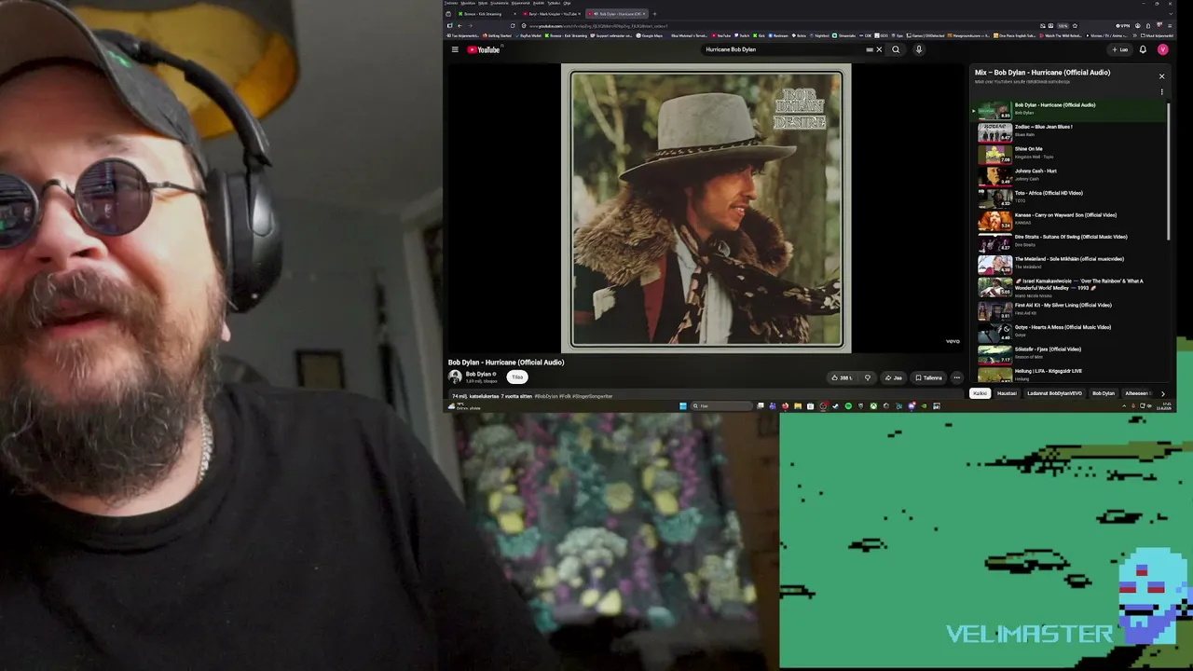Open the account avatar menu
The width and height of the screenshot is (1193, 671).
pyautogui.click(x=1162, y=49)
